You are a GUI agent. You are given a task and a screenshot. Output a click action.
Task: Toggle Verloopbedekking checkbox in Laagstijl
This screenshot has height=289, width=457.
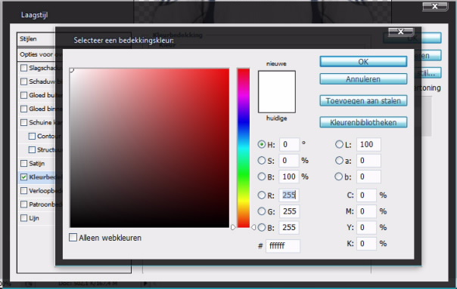[x=24, y=191]
